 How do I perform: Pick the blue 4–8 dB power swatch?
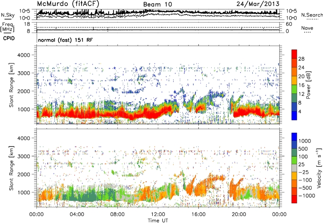294,107
